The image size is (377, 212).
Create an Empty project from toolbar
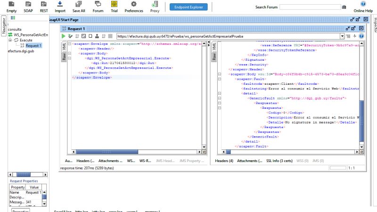click(11, 7)
